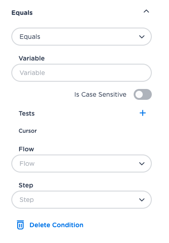
Task: Click the Step field label
Action: 26,185
